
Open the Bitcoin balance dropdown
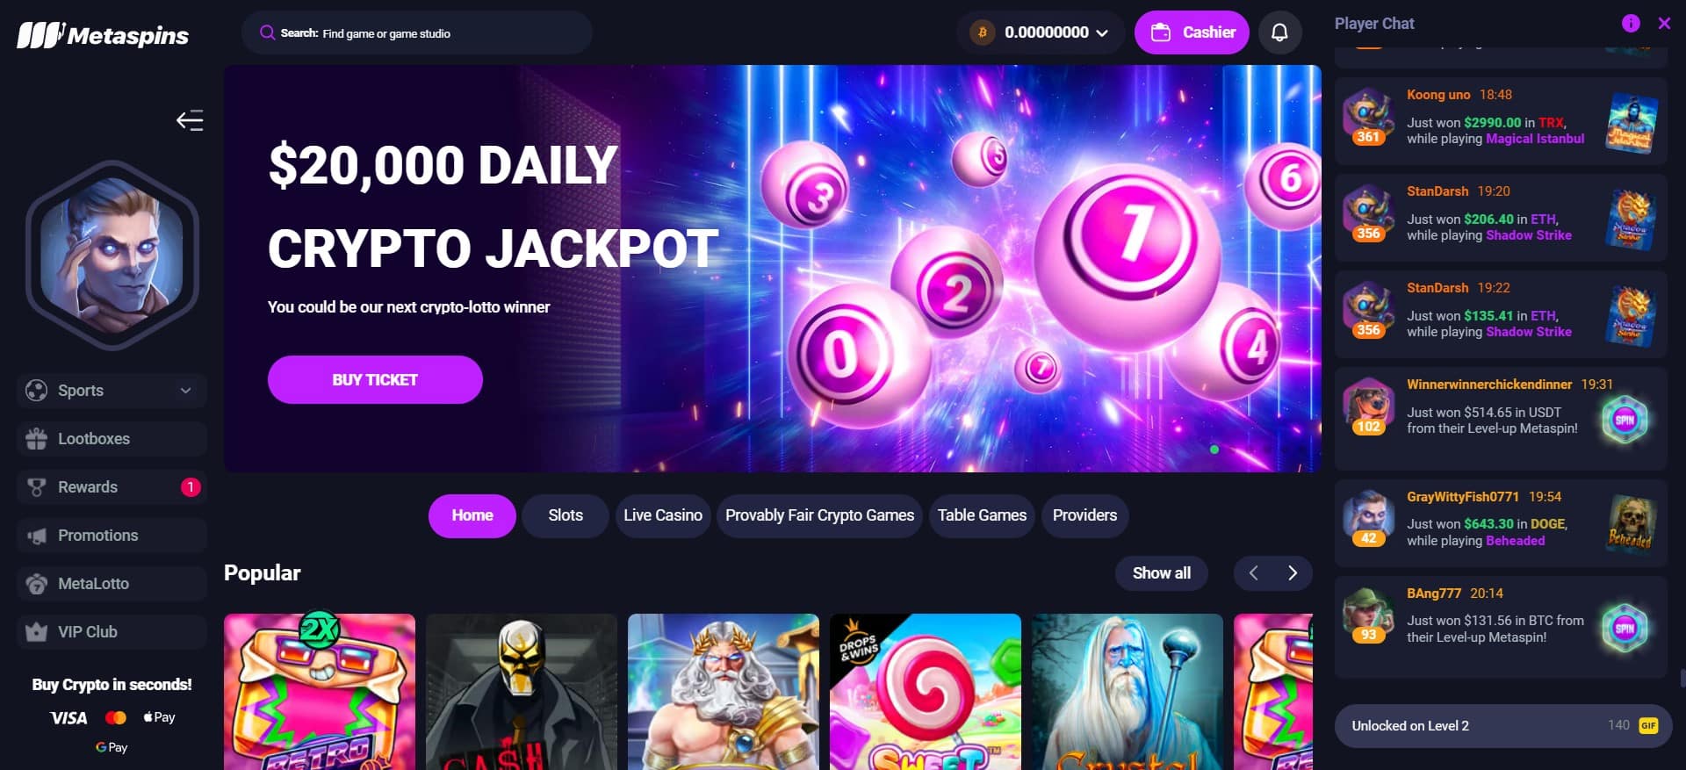tap(1040, 32)
